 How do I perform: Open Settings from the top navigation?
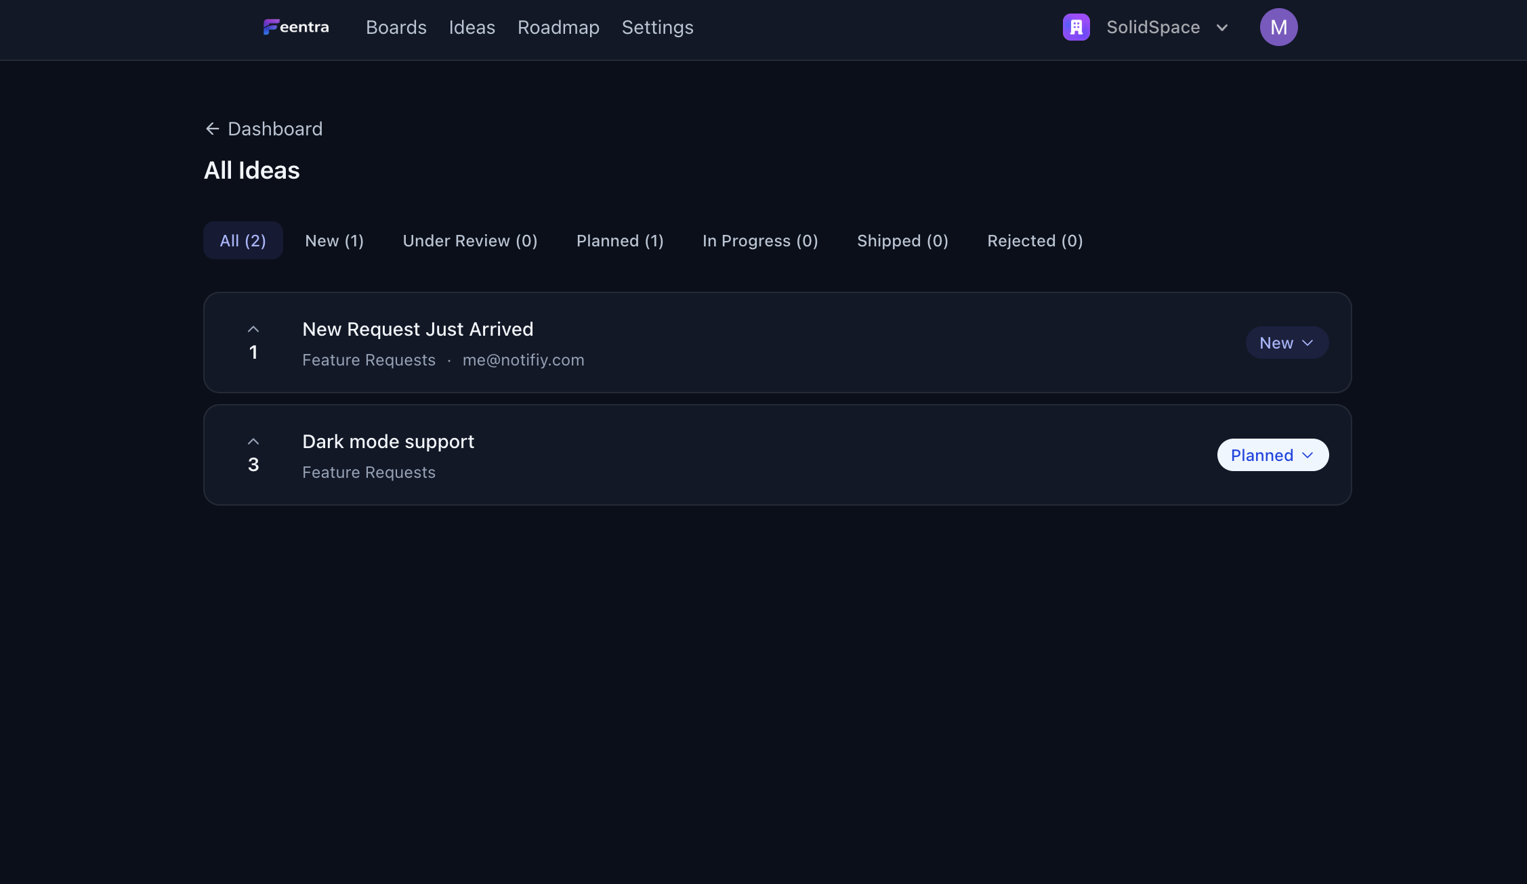(657, 27)
